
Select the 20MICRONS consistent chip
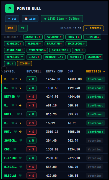pyautogui.click(x=37, y=50)
